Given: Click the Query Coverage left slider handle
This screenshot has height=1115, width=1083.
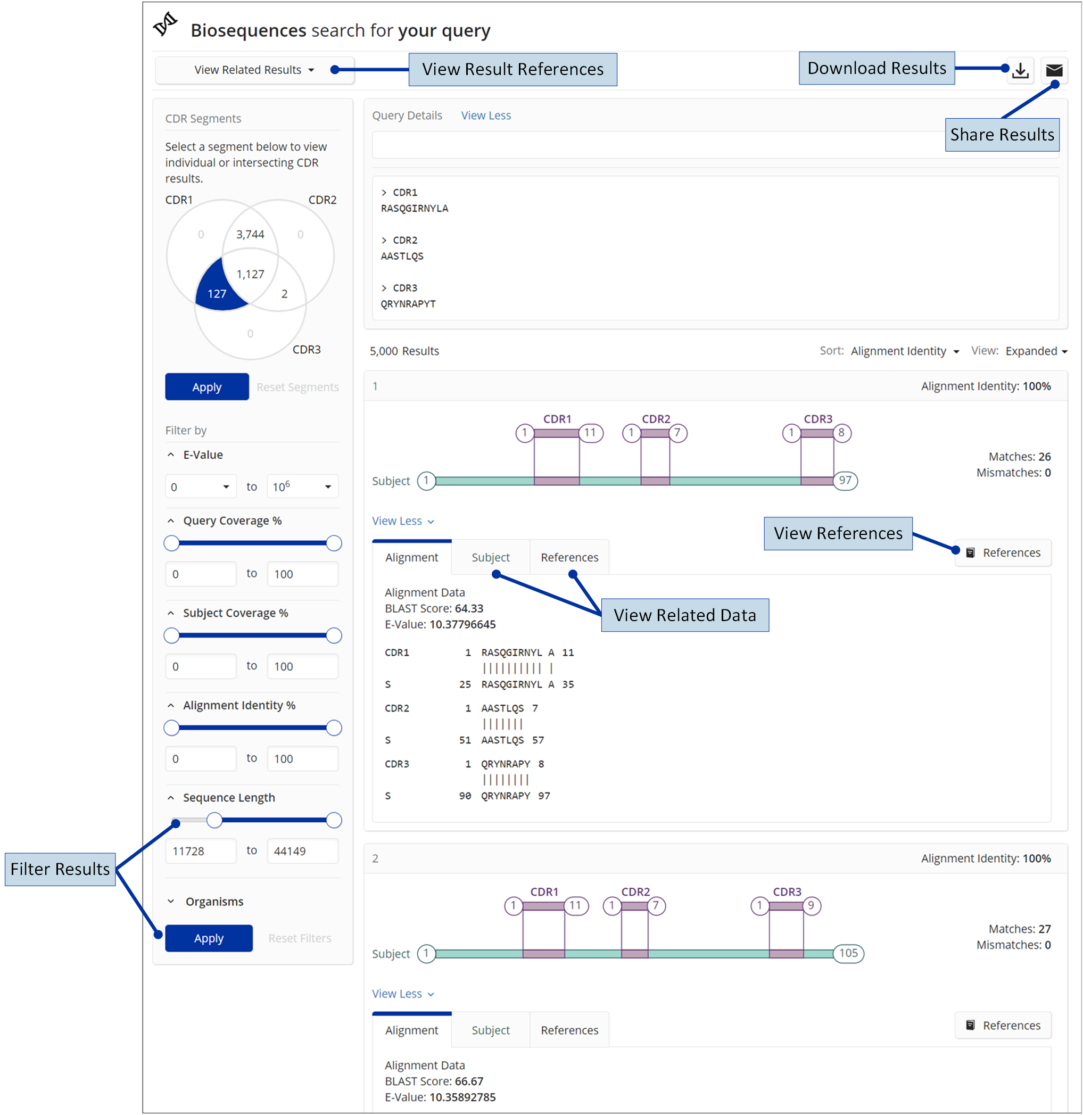Looking at the screenshot, I should (172, 543).
